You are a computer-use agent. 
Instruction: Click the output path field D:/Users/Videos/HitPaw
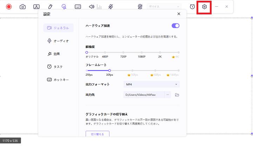tap(144, 95)
